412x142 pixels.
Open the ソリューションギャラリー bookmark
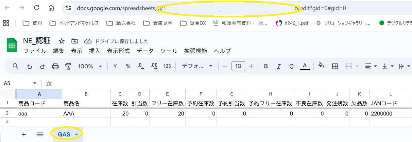[343, 23]
